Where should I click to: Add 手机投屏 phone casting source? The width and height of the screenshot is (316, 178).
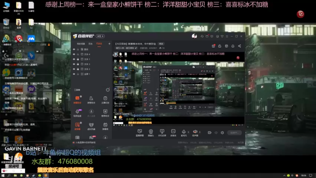(x=162, y=133)
